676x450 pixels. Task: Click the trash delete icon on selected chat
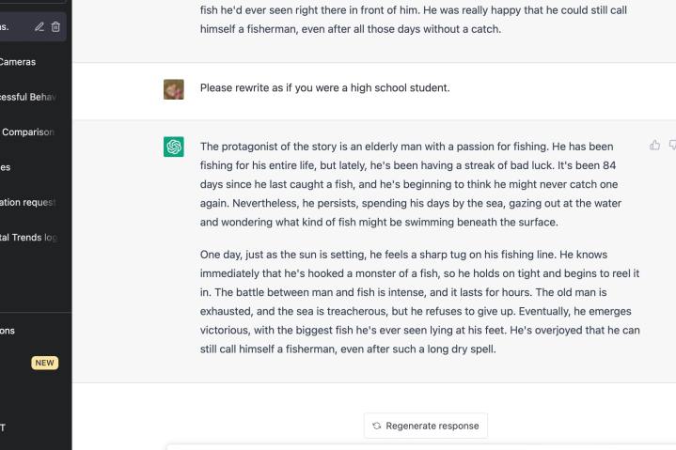tap(55, 27)
